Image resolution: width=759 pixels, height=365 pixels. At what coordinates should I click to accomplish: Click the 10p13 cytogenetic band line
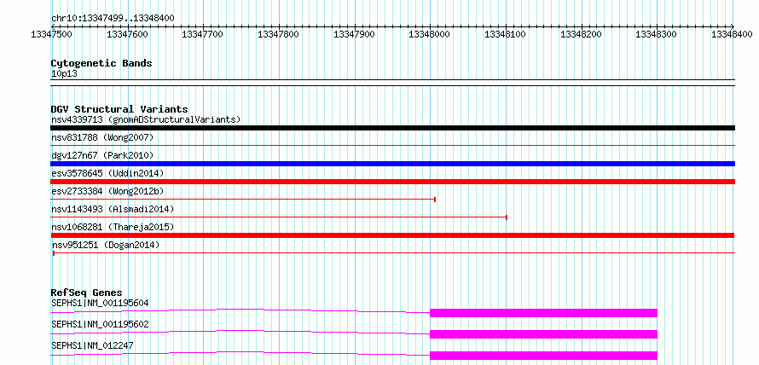tap(392, 83)
